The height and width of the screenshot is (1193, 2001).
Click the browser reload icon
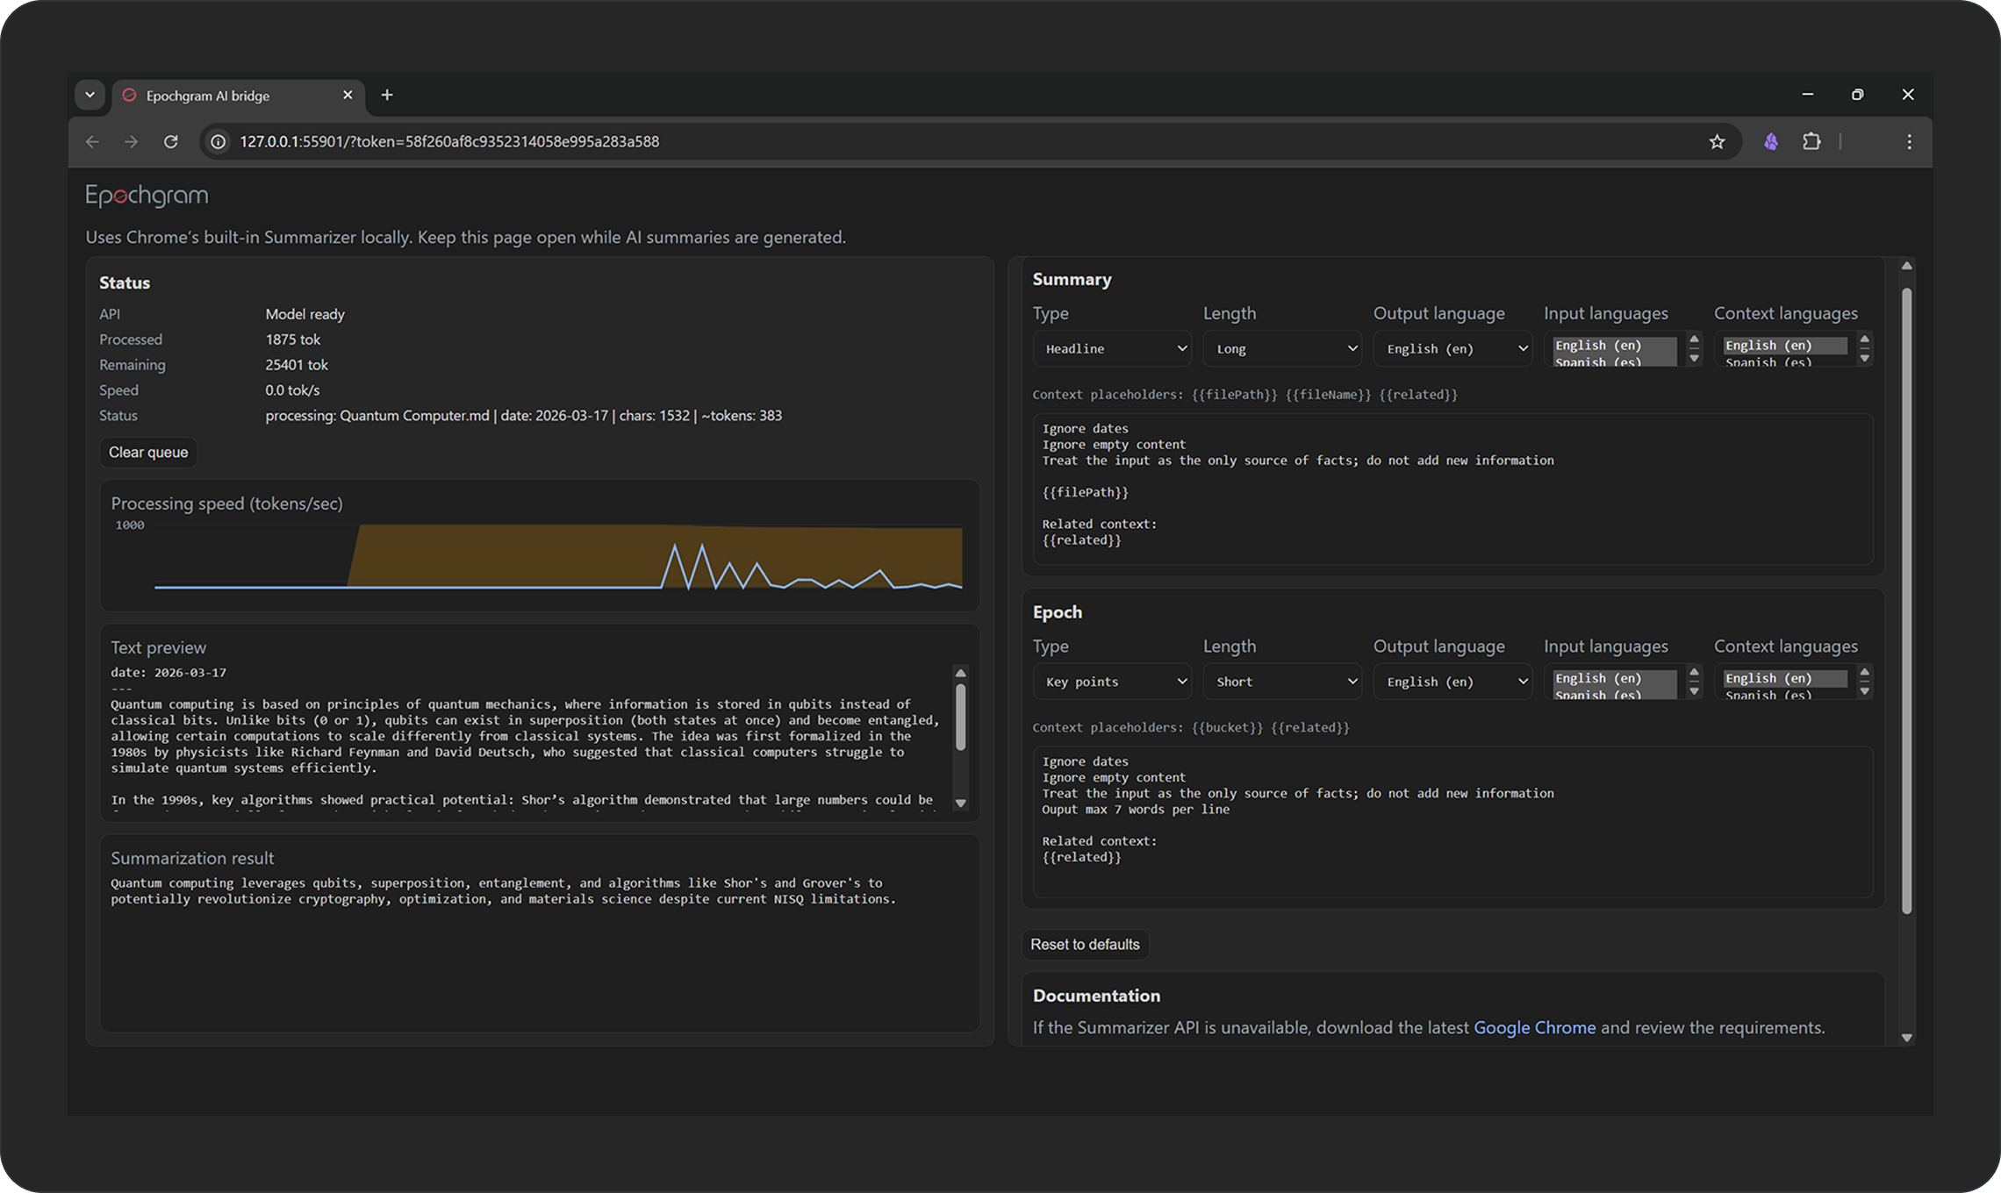pos(171,141)
